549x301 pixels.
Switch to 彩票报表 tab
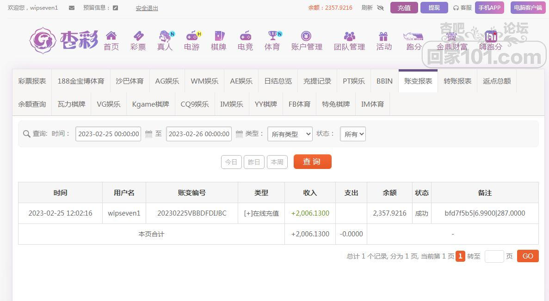pyautogui.click(x=32, y=81)
